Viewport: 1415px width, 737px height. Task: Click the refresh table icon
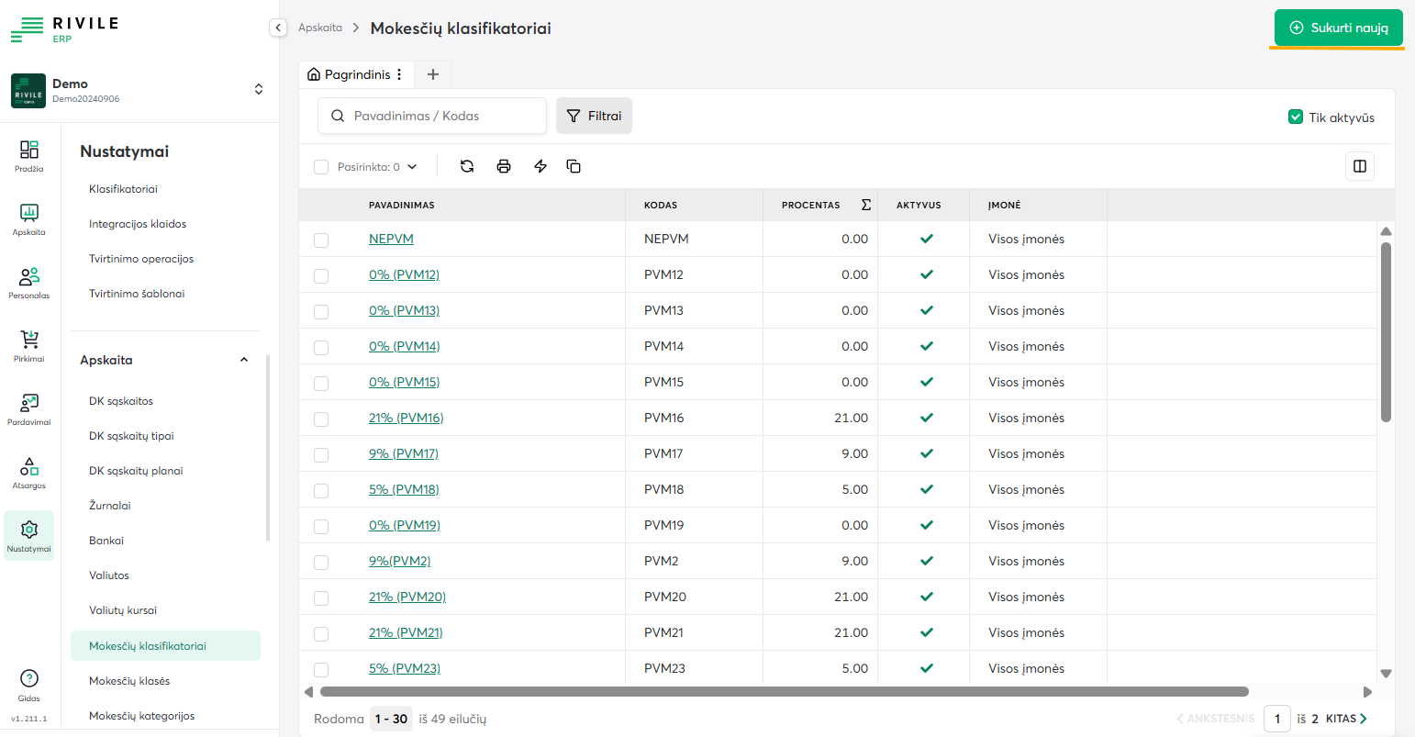point(467,166)
